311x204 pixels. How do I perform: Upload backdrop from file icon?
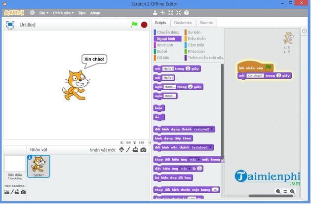pos(17,192)
